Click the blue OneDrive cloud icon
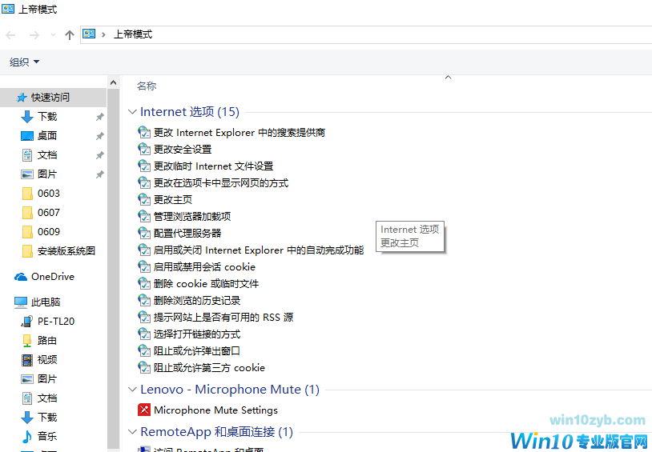 click(x=21, y=277)
